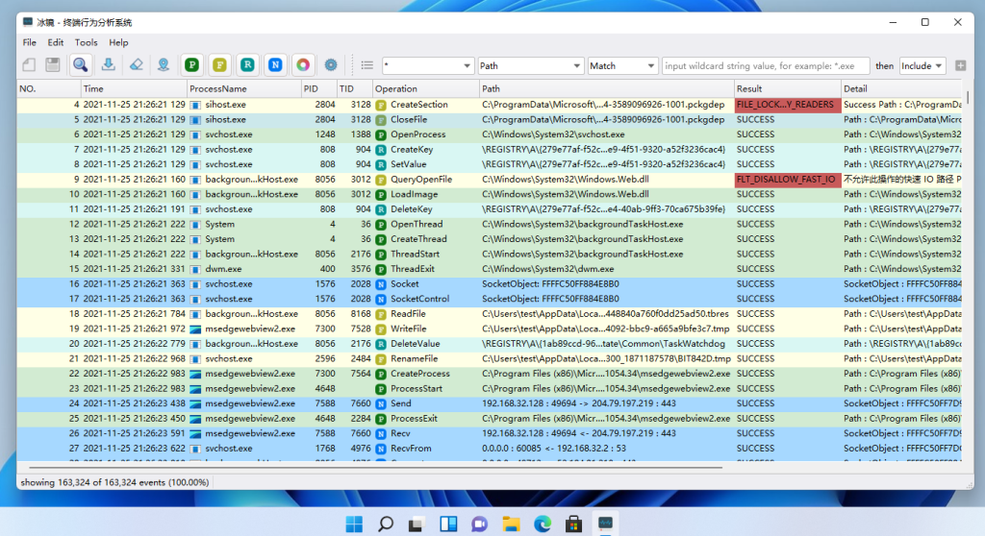Open the Include action dropdown
The width and height of the screenshot is (985, 536).
922,66
